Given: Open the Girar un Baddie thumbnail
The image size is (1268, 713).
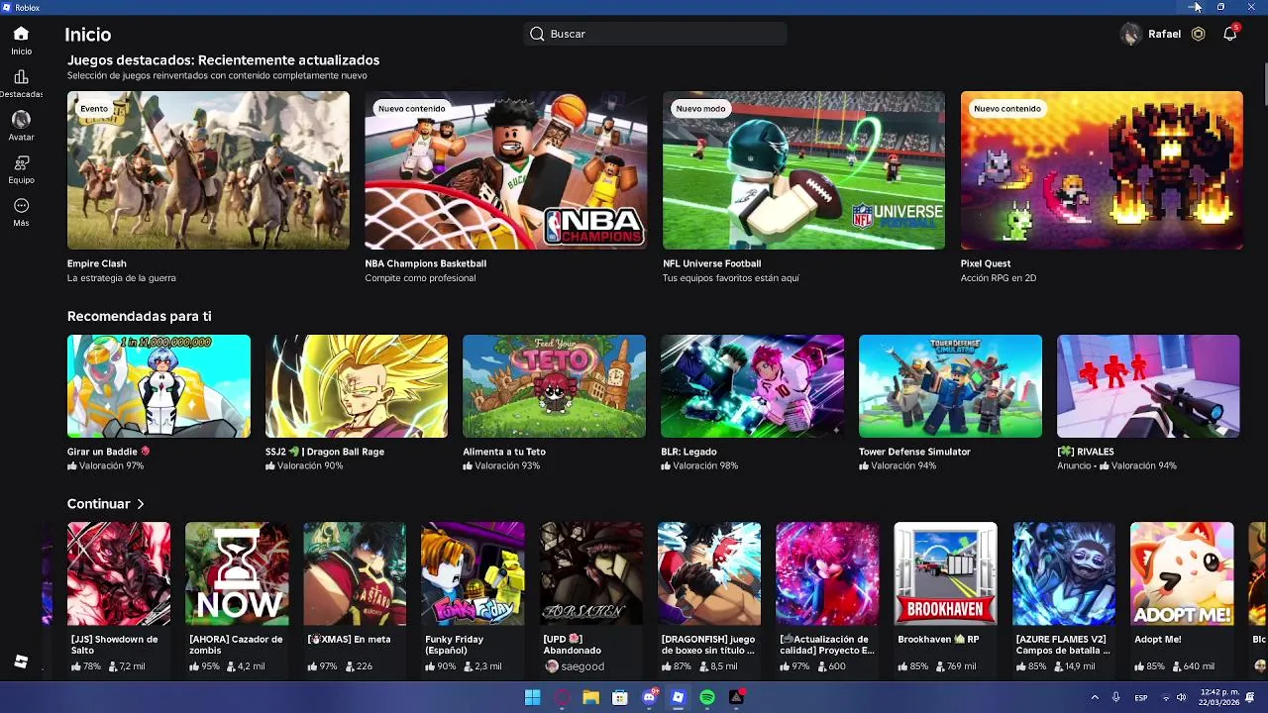Looking at the screenshot, I should coord(158,386).
